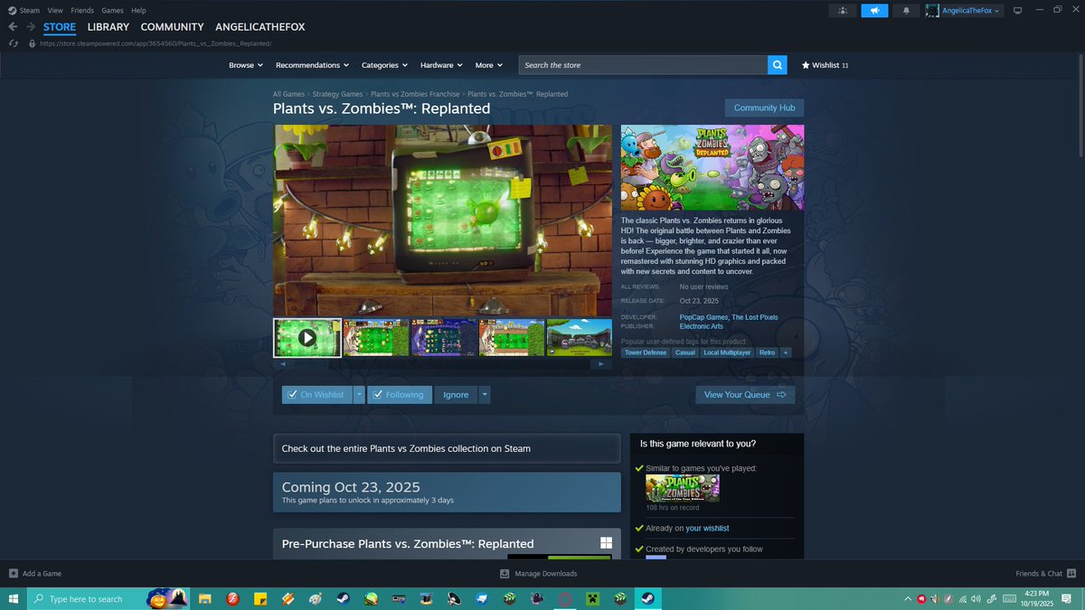
Task: Select the second screenshot thumbnail
Action: click(x=376, y=338)
